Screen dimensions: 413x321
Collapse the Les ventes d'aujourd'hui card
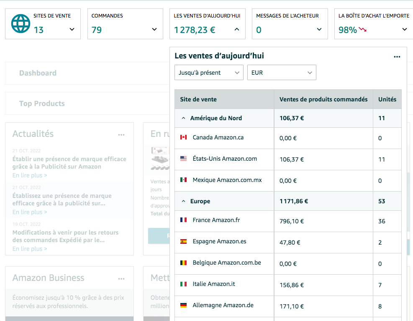pyautogui.click(x=237, y=29)
